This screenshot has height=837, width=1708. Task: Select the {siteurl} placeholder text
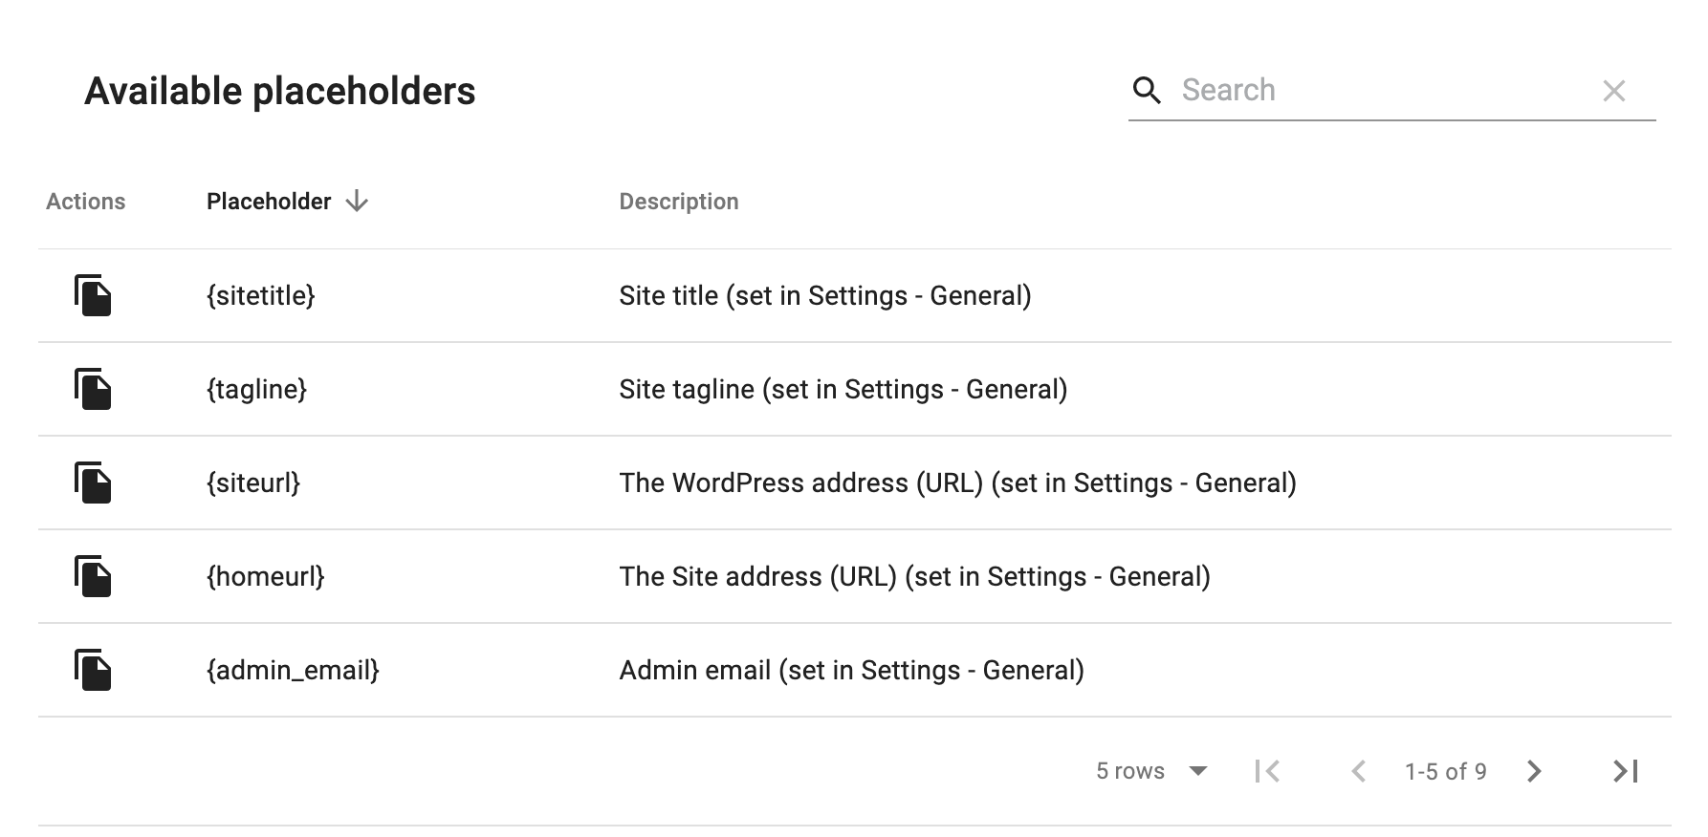(x=253, y=483)
